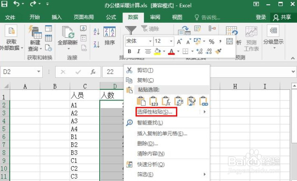The image size is (297, 181).
Task: Switch to the 开始 tab
Action: 35,17
